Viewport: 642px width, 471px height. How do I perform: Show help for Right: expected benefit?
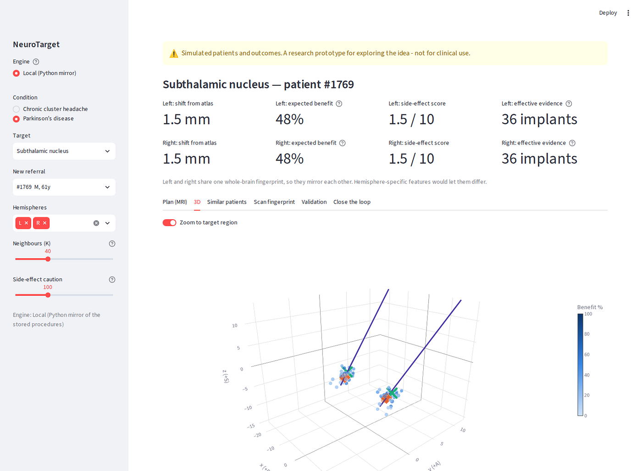(343, 143)
